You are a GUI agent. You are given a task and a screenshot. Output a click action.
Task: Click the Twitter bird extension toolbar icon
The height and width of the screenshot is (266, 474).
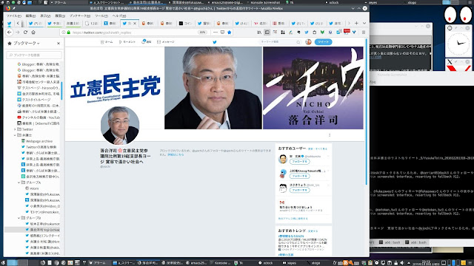[307, 33]
